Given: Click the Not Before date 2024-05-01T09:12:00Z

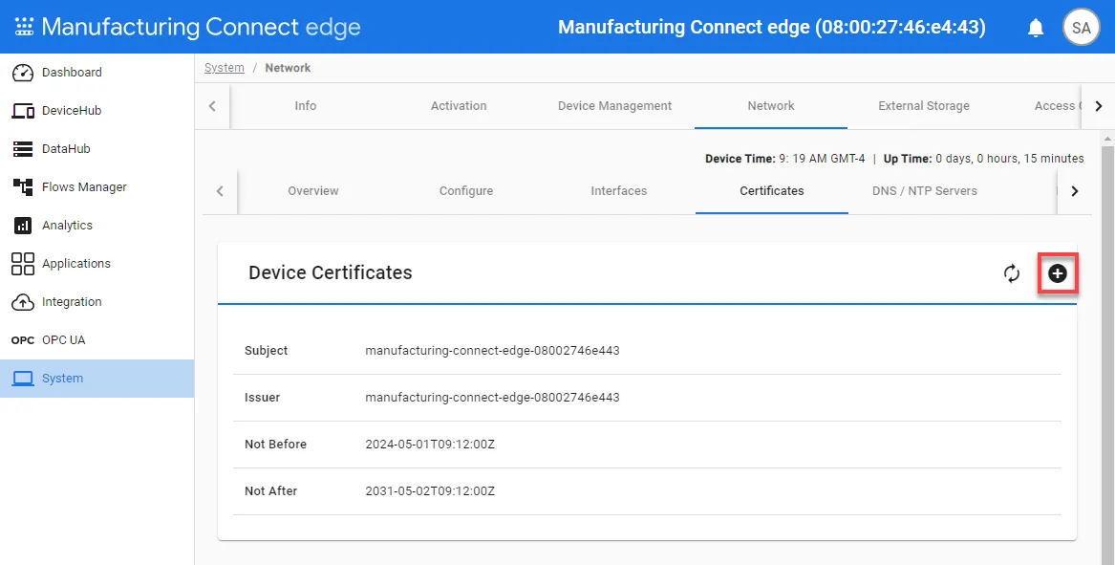Looking at the screenshot, I should [430, 445].
